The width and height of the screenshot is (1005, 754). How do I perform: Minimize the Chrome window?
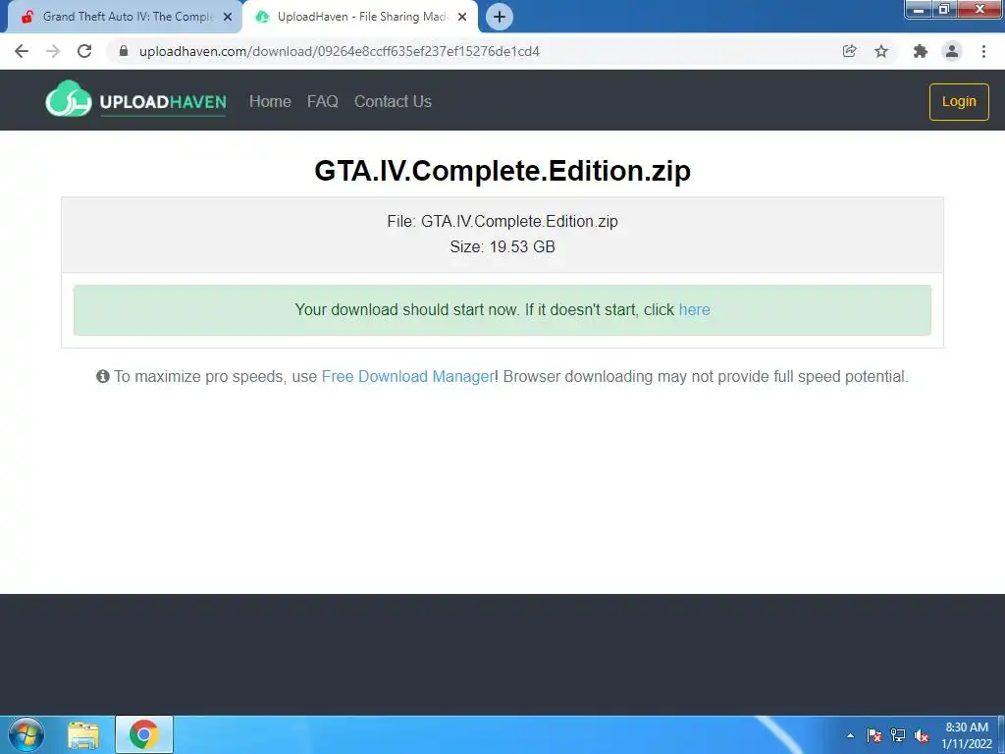point(918,9)
